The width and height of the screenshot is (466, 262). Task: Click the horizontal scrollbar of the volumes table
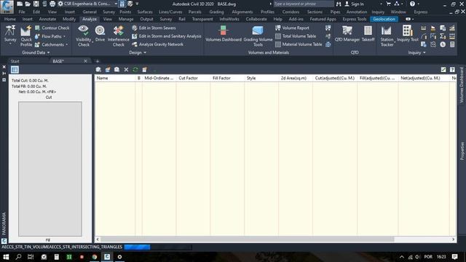[x=248, y=239]
